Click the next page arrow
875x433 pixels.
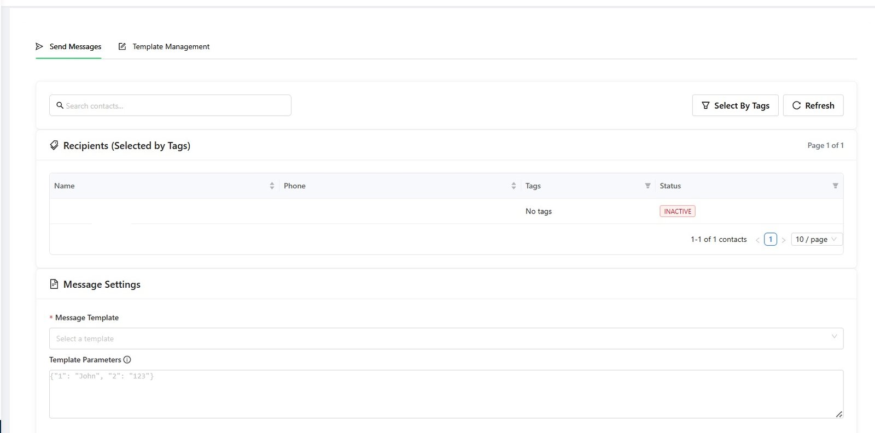784,240
